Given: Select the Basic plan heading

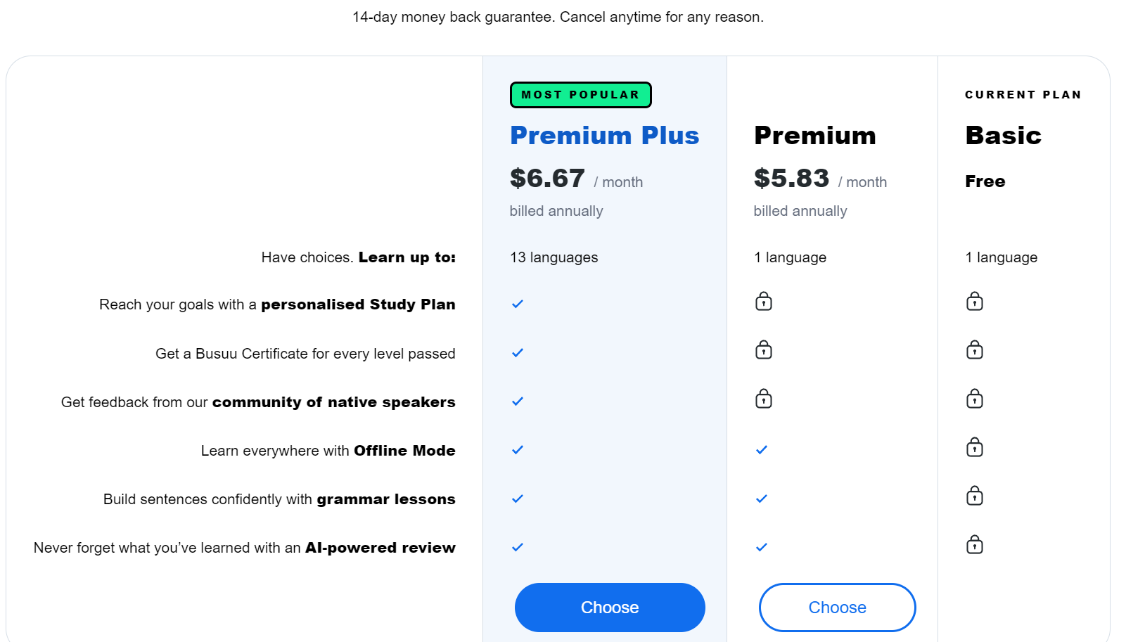Looking at the screenshot, I should click(x=1004, y=135).
